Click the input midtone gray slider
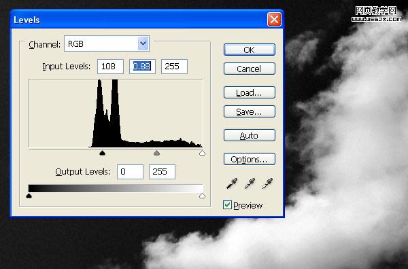Image resolution: width=408 pixels, height=269 pixels. tap(156, 153)
